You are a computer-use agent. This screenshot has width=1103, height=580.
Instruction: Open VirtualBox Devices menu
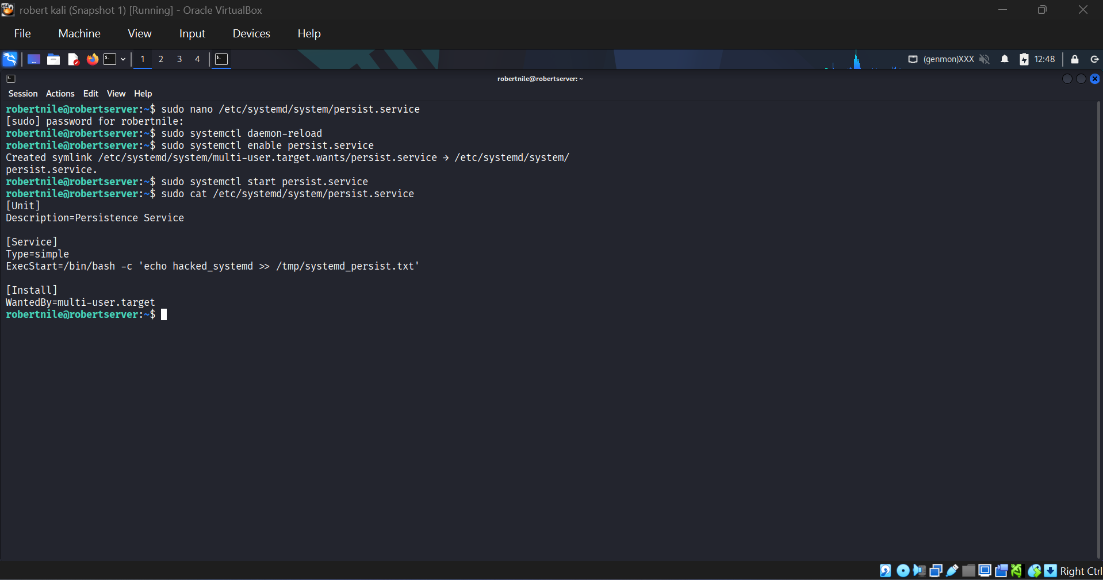click(251, 33)
